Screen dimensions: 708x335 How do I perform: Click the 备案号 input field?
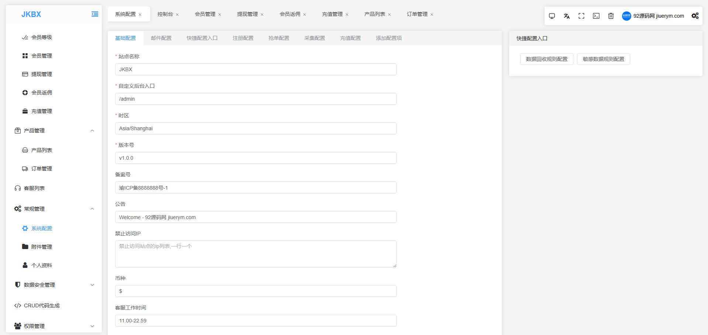256,187
